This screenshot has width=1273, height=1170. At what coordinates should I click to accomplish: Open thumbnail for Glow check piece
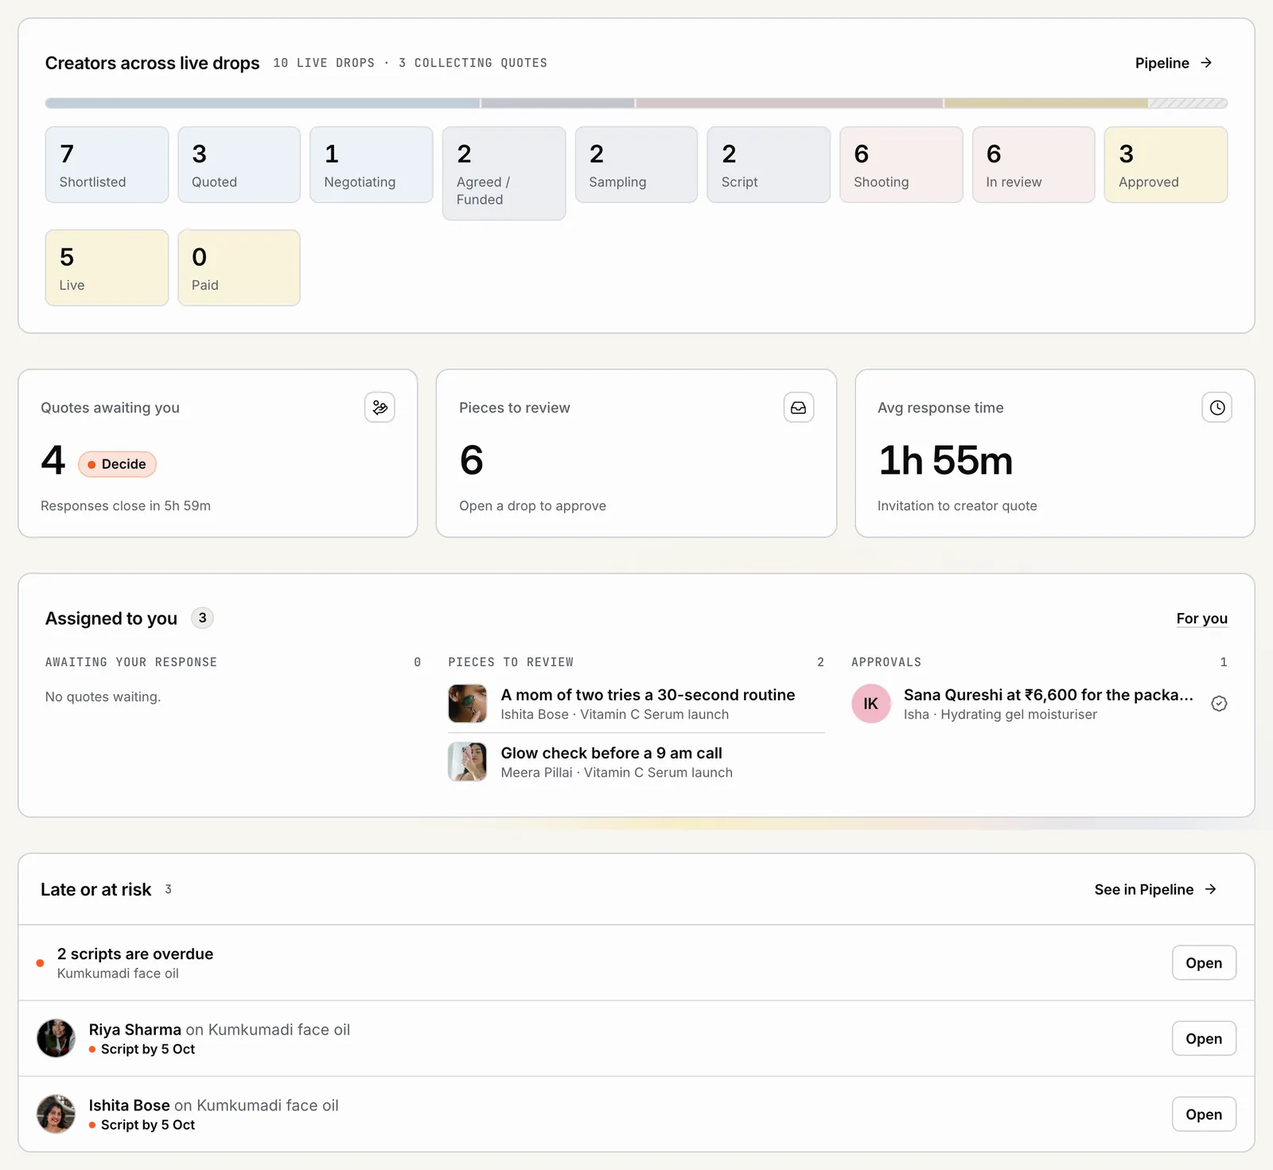click(x=467, y=762)
